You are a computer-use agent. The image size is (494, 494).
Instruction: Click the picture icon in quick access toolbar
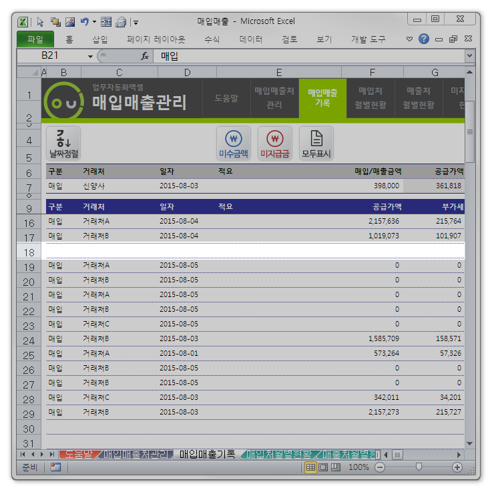[70, 22]
